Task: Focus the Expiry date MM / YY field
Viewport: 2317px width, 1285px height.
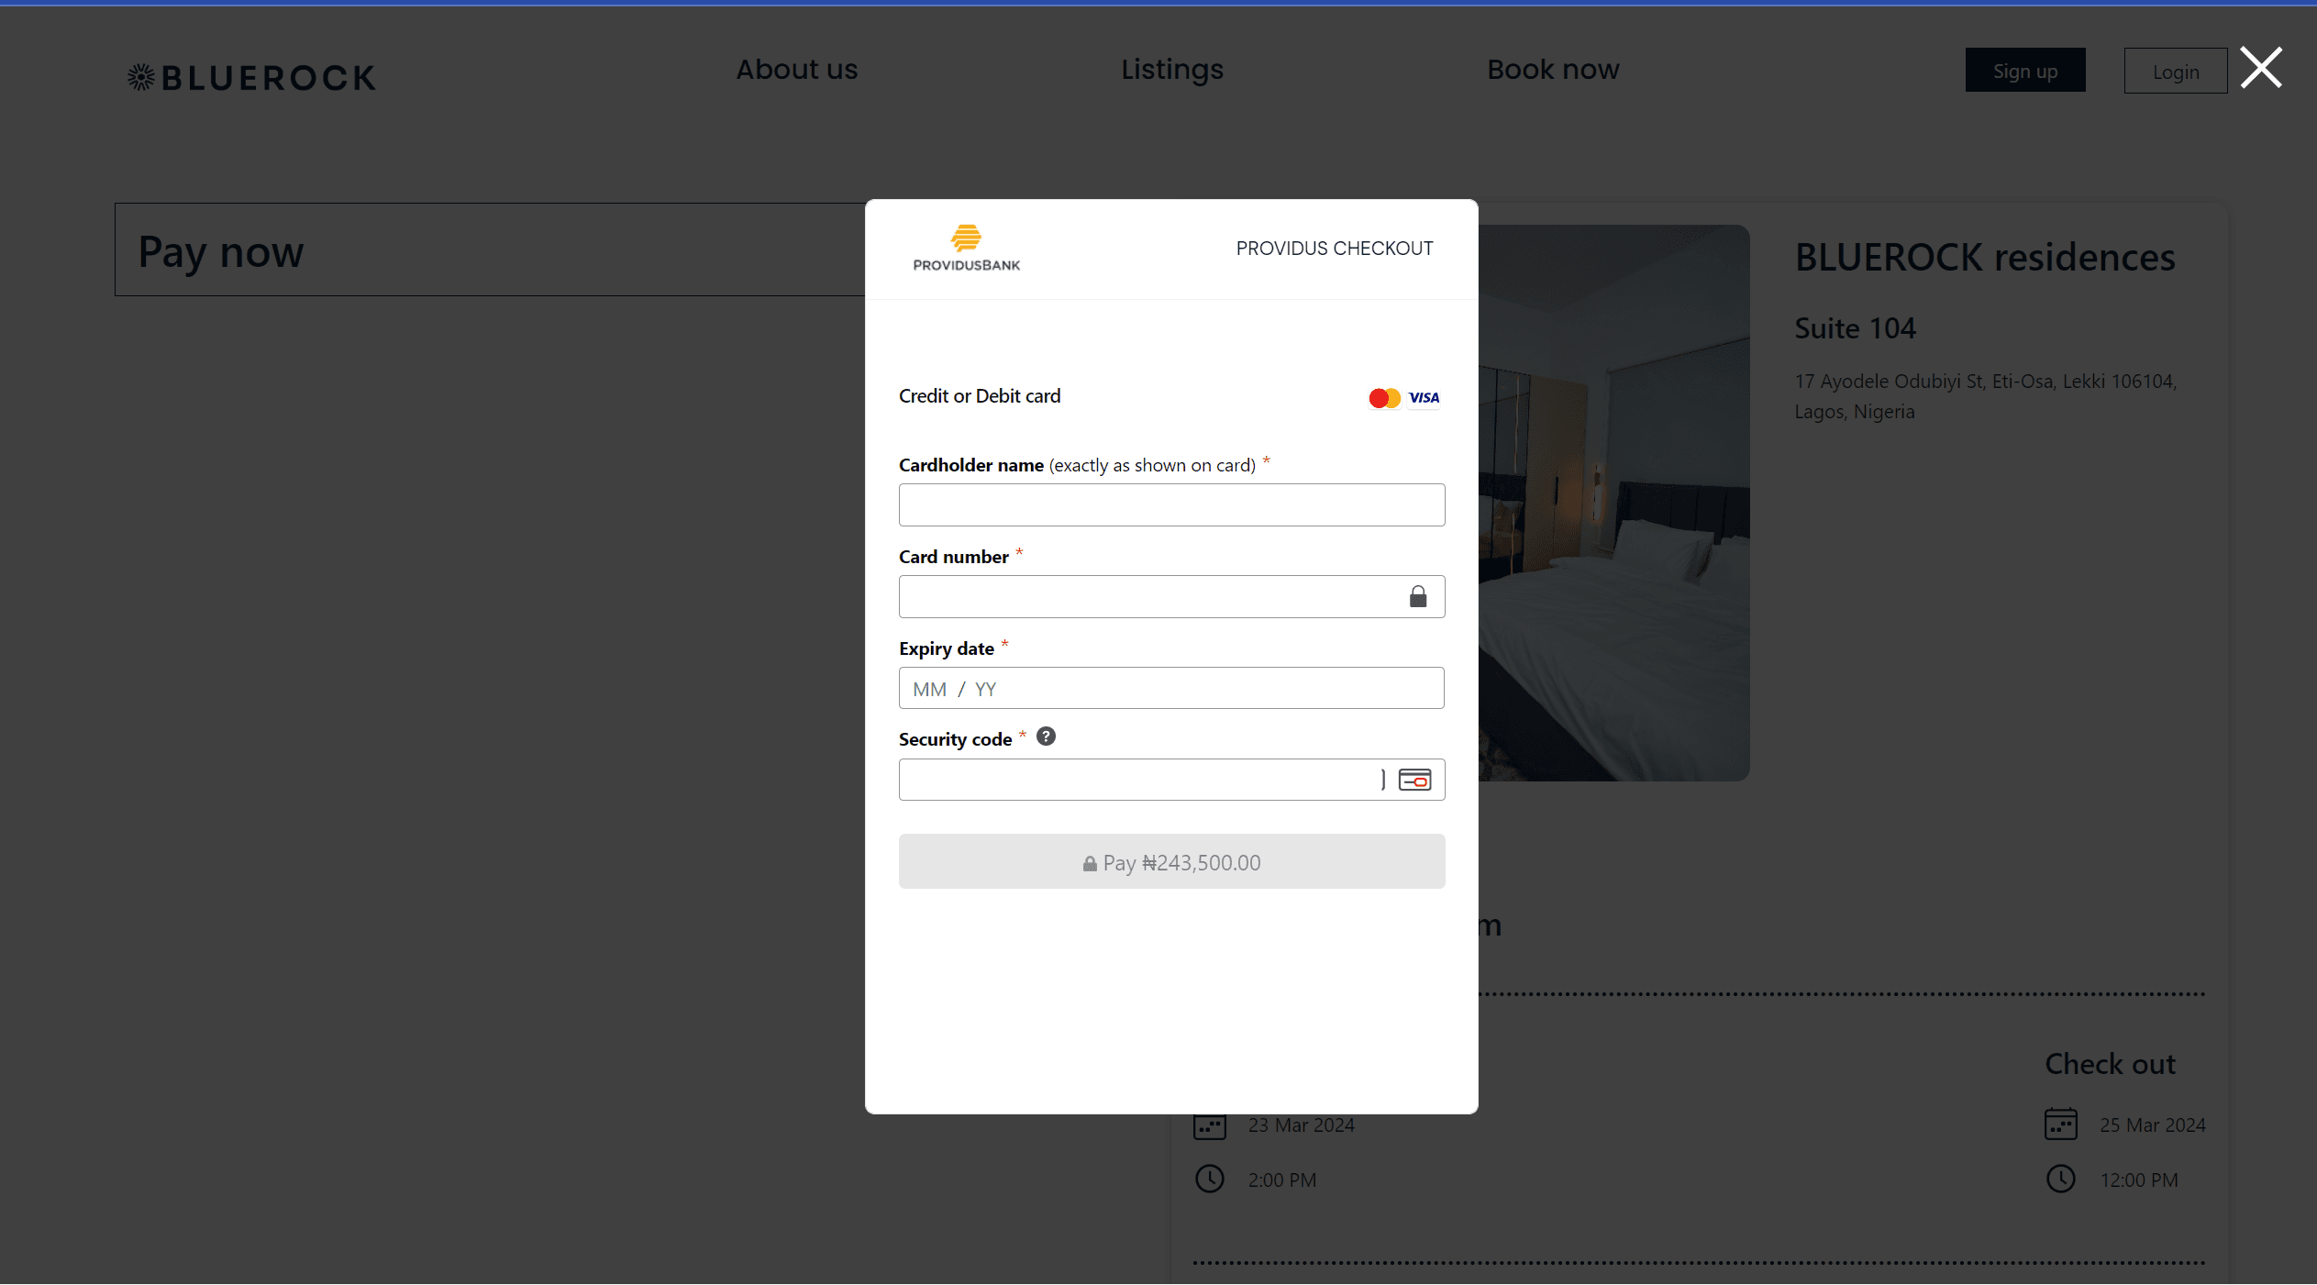Action: coord(1171,688)
